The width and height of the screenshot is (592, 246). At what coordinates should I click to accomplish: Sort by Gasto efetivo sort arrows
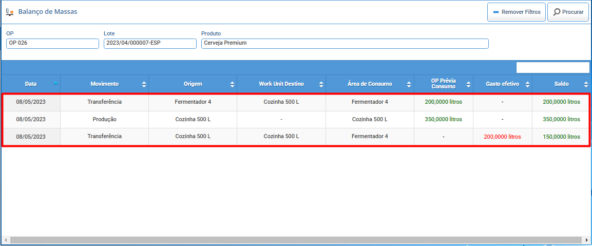(x=527, y=84)
